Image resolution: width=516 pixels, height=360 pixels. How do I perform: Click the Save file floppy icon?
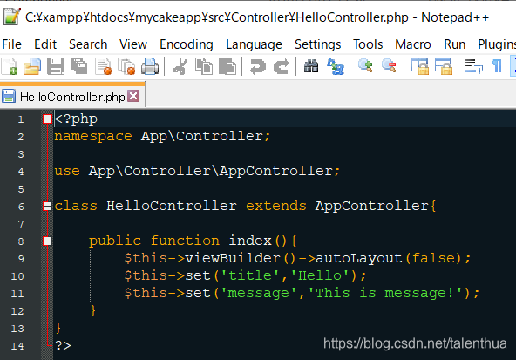coord(56,66)
